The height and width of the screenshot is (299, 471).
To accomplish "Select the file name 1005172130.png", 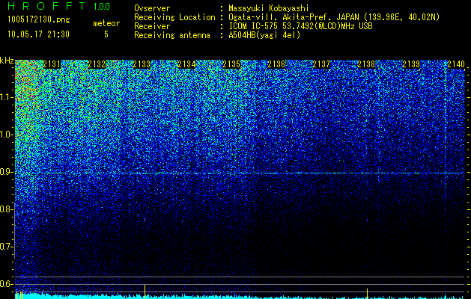I will 39,19.
